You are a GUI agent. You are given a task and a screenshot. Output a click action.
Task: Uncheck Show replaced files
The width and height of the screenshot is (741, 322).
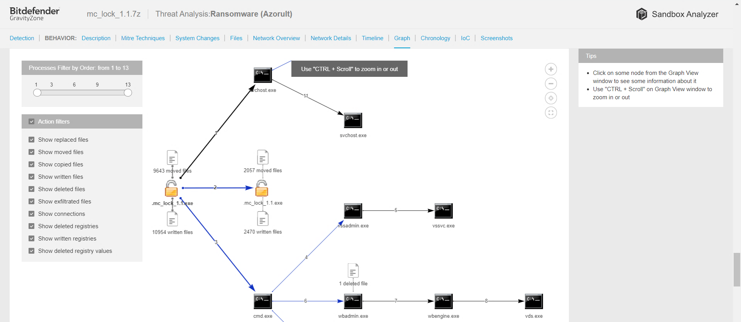click(32, 140)
